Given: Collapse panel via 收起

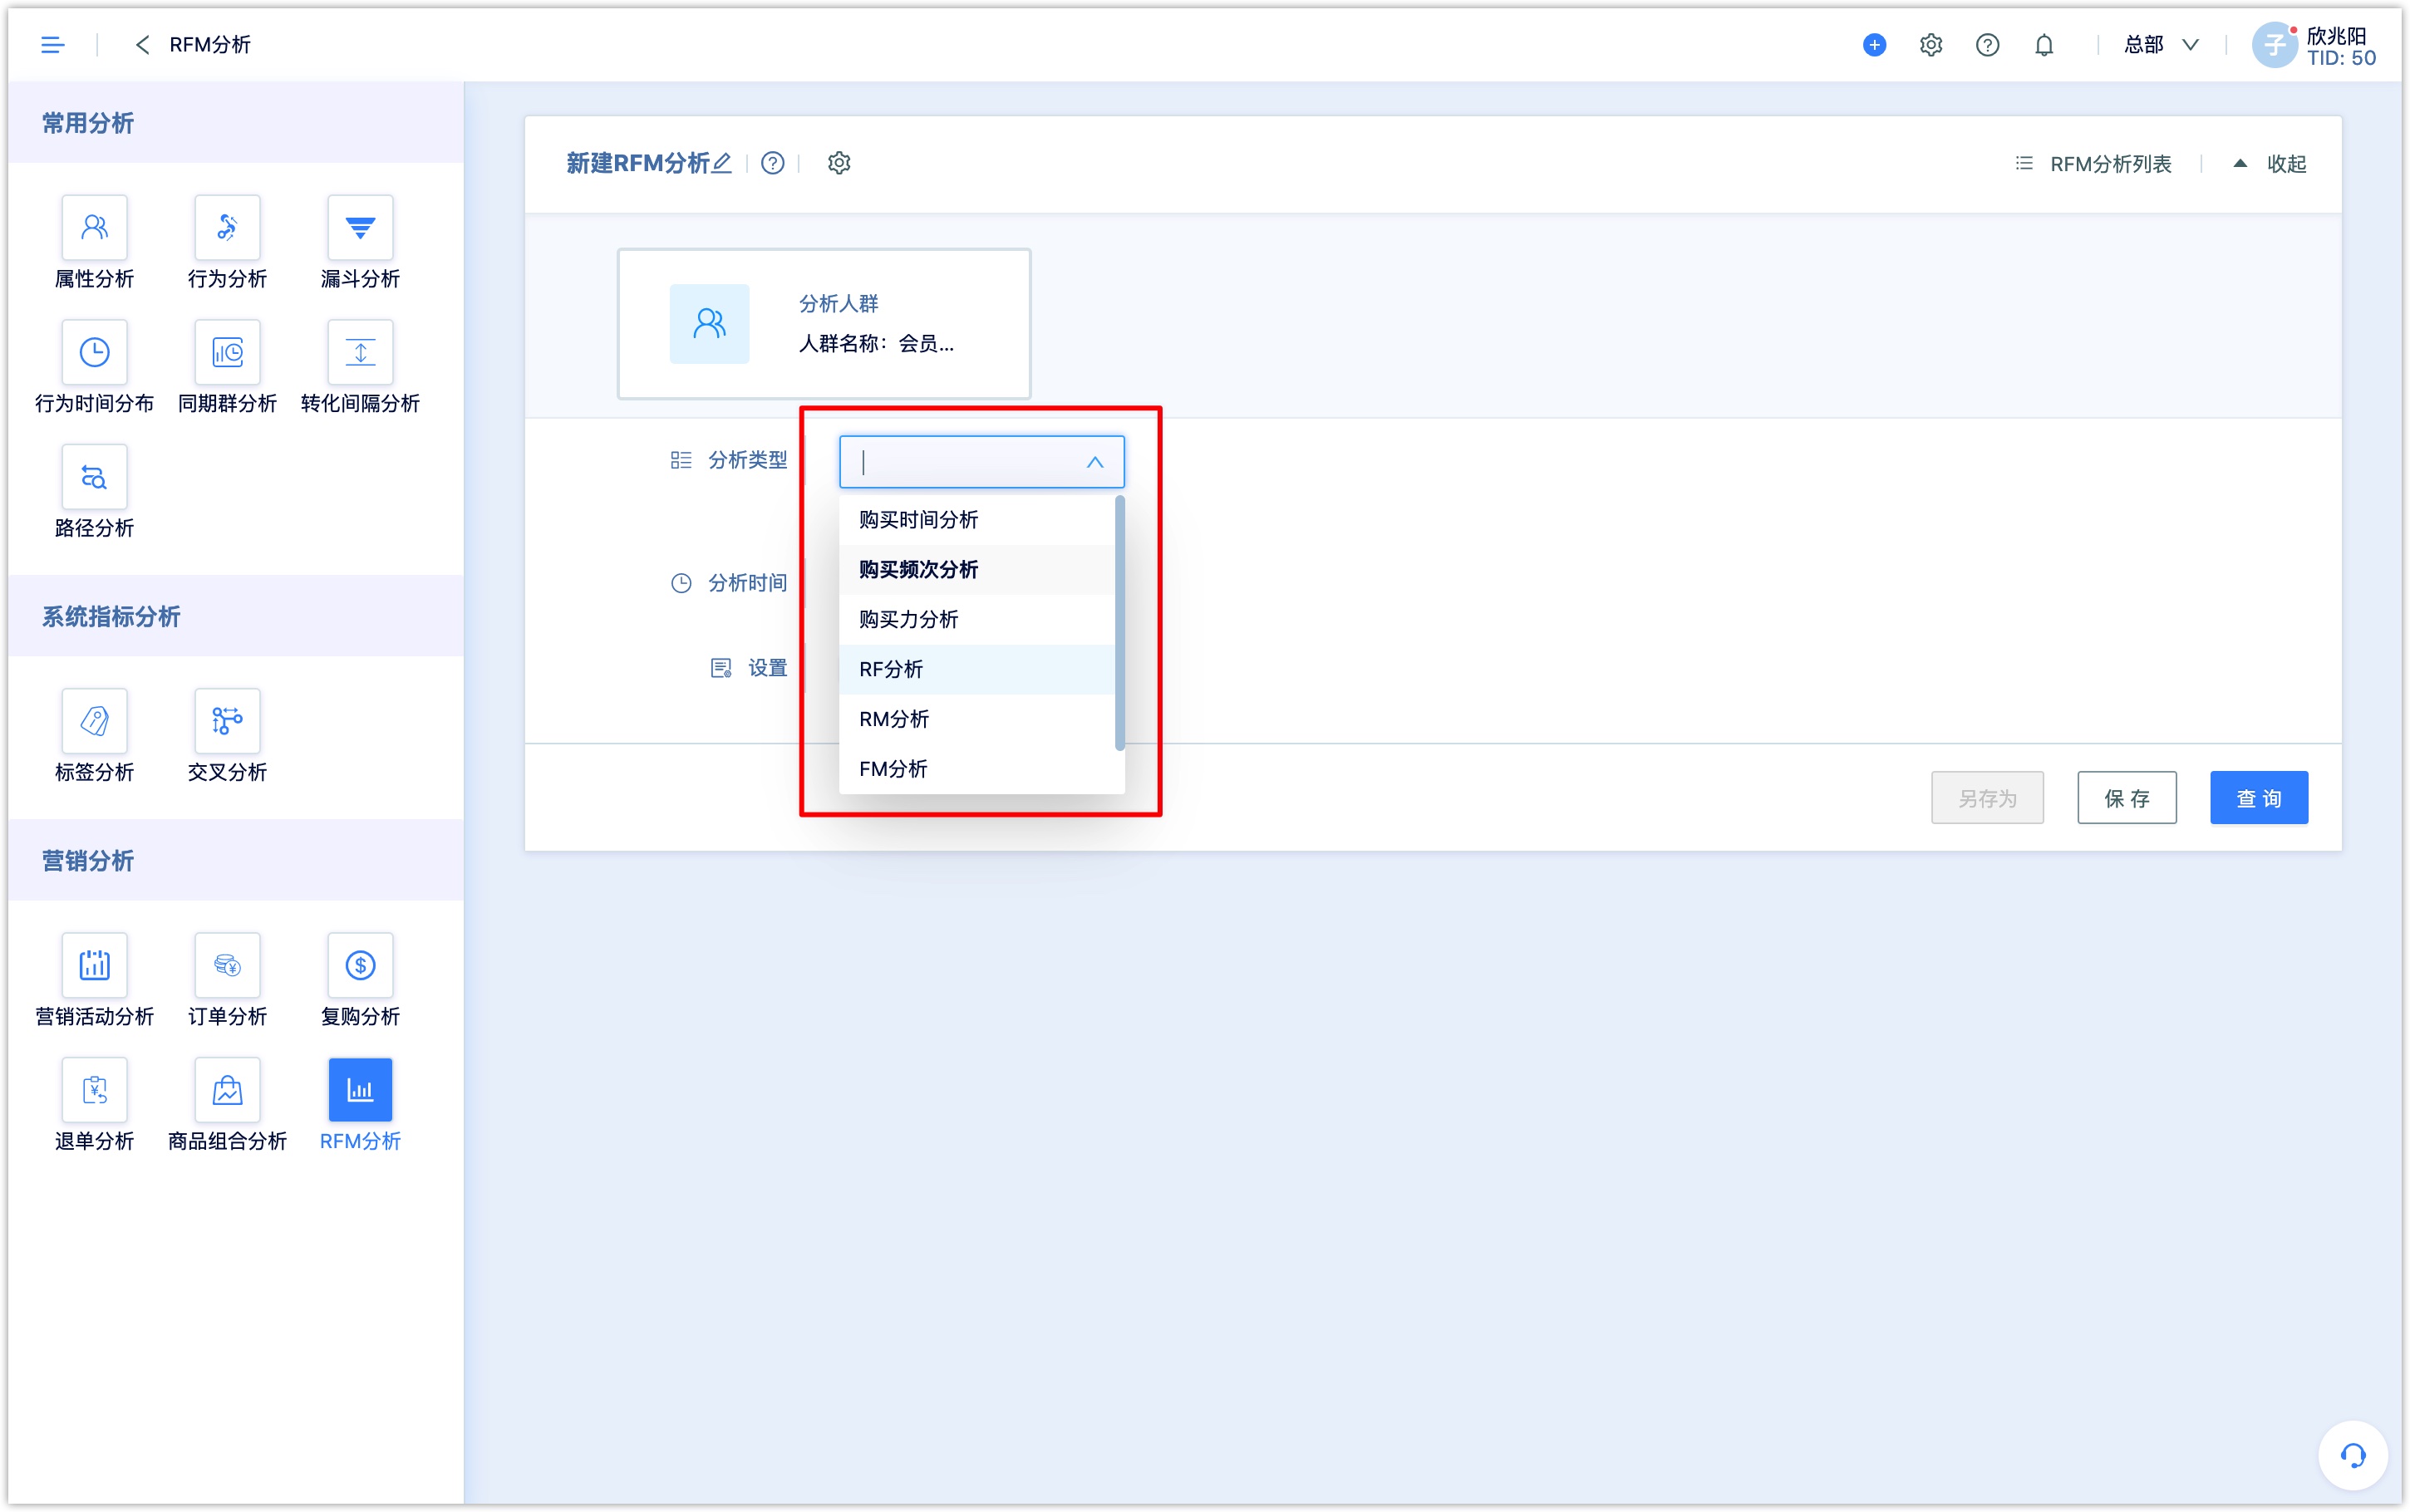Looking at the screenshot, I should [2270, 163].
